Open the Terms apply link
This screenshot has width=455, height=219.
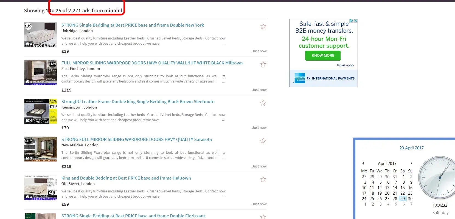coord(345,65)
